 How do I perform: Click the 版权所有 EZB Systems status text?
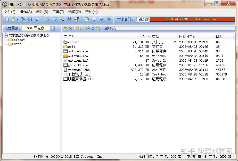click(x=69, y=156)
